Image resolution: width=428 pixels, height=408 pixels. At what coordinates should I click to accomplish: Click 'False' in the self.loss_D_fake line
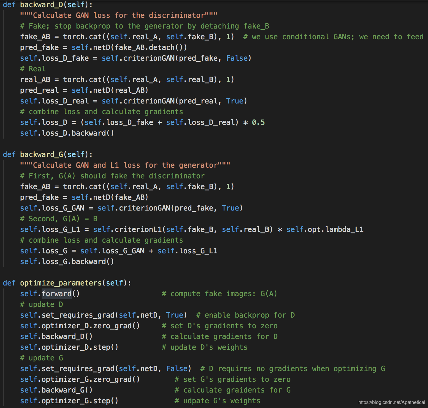[237, 58]
